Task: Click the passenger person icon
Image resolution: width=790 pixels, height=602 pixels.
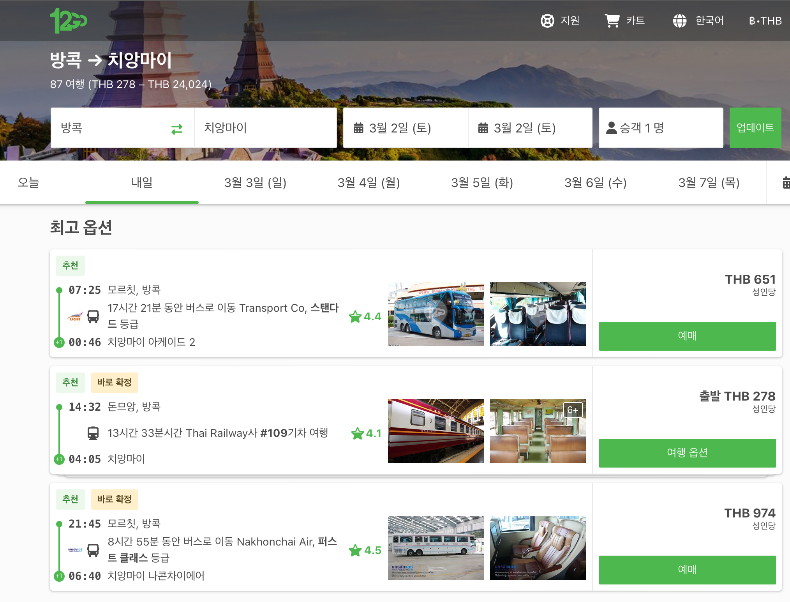Action: coord(612,128)
